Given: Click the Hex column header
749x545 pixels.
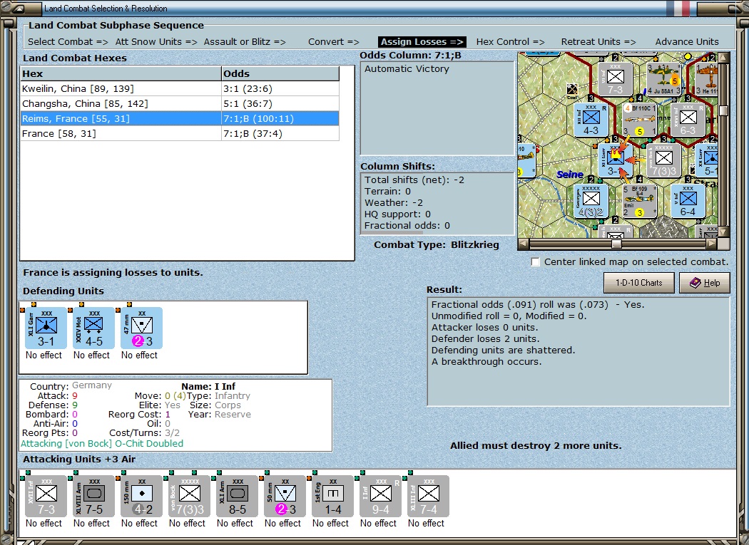Looking at the screenshot, I should coord(121,73).
